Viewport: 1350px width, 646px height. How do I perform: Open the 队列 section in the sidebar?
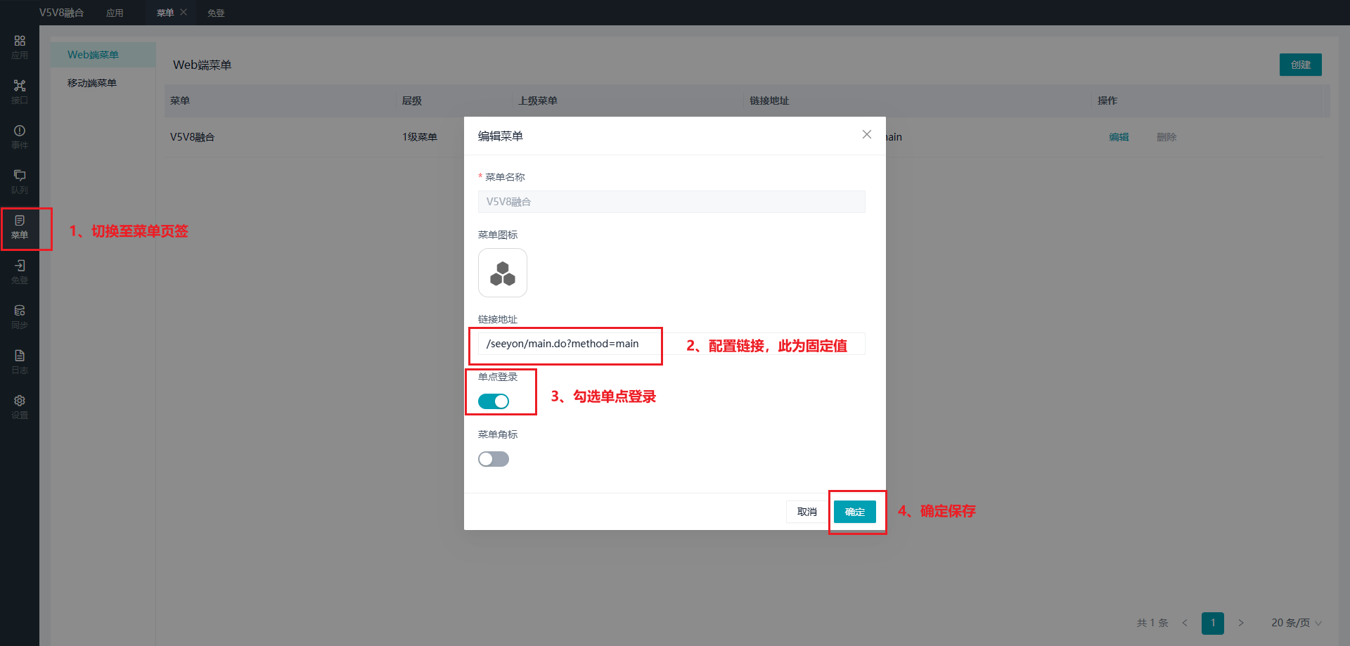pos(20,182)
